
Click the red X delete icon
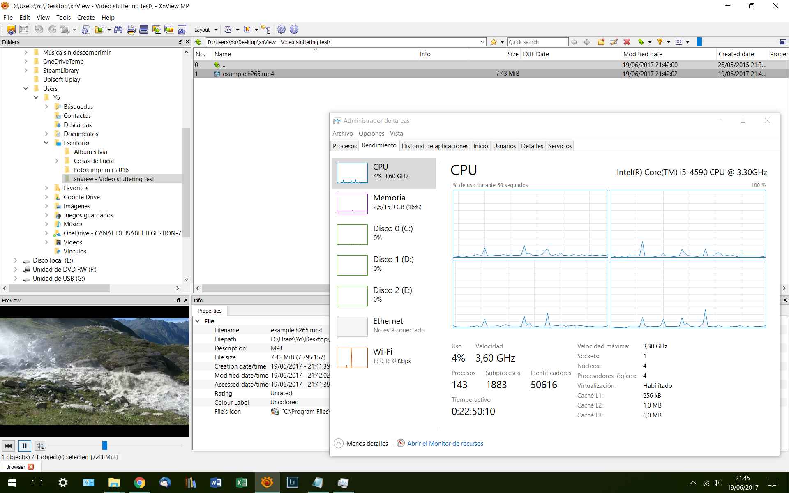coord(627,42)
